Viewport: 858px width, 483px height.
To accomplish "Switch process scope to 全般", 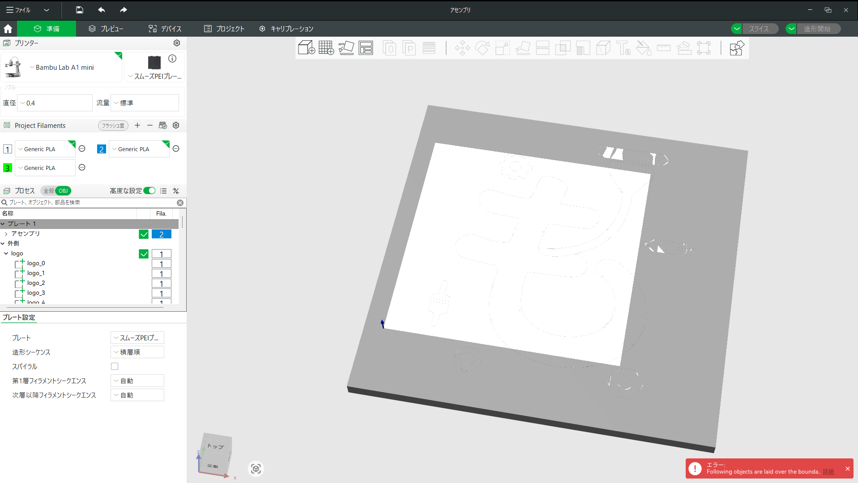I will 48,191.
